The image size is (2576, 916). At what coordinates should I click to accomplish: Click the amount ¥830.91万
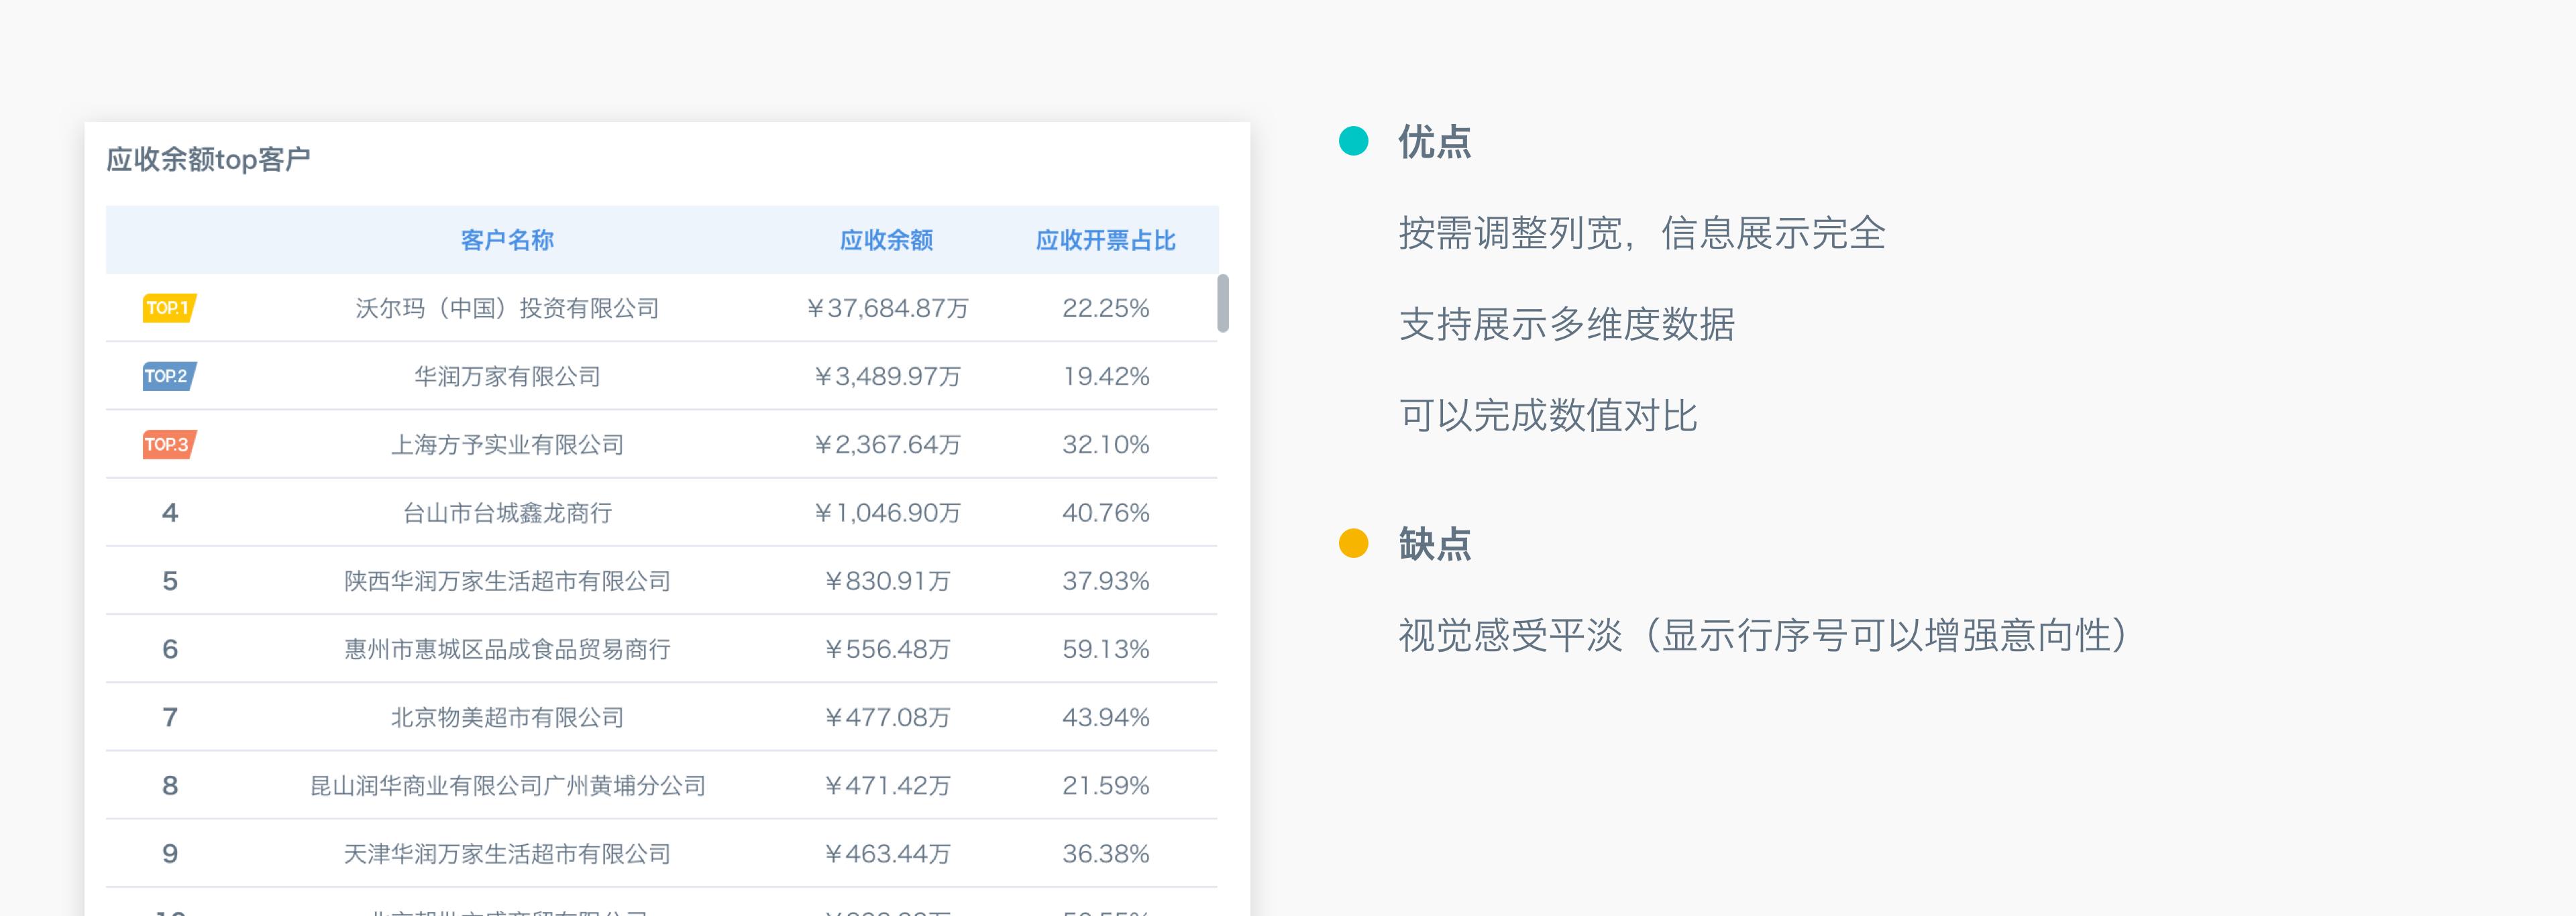[x=887, y=581]
